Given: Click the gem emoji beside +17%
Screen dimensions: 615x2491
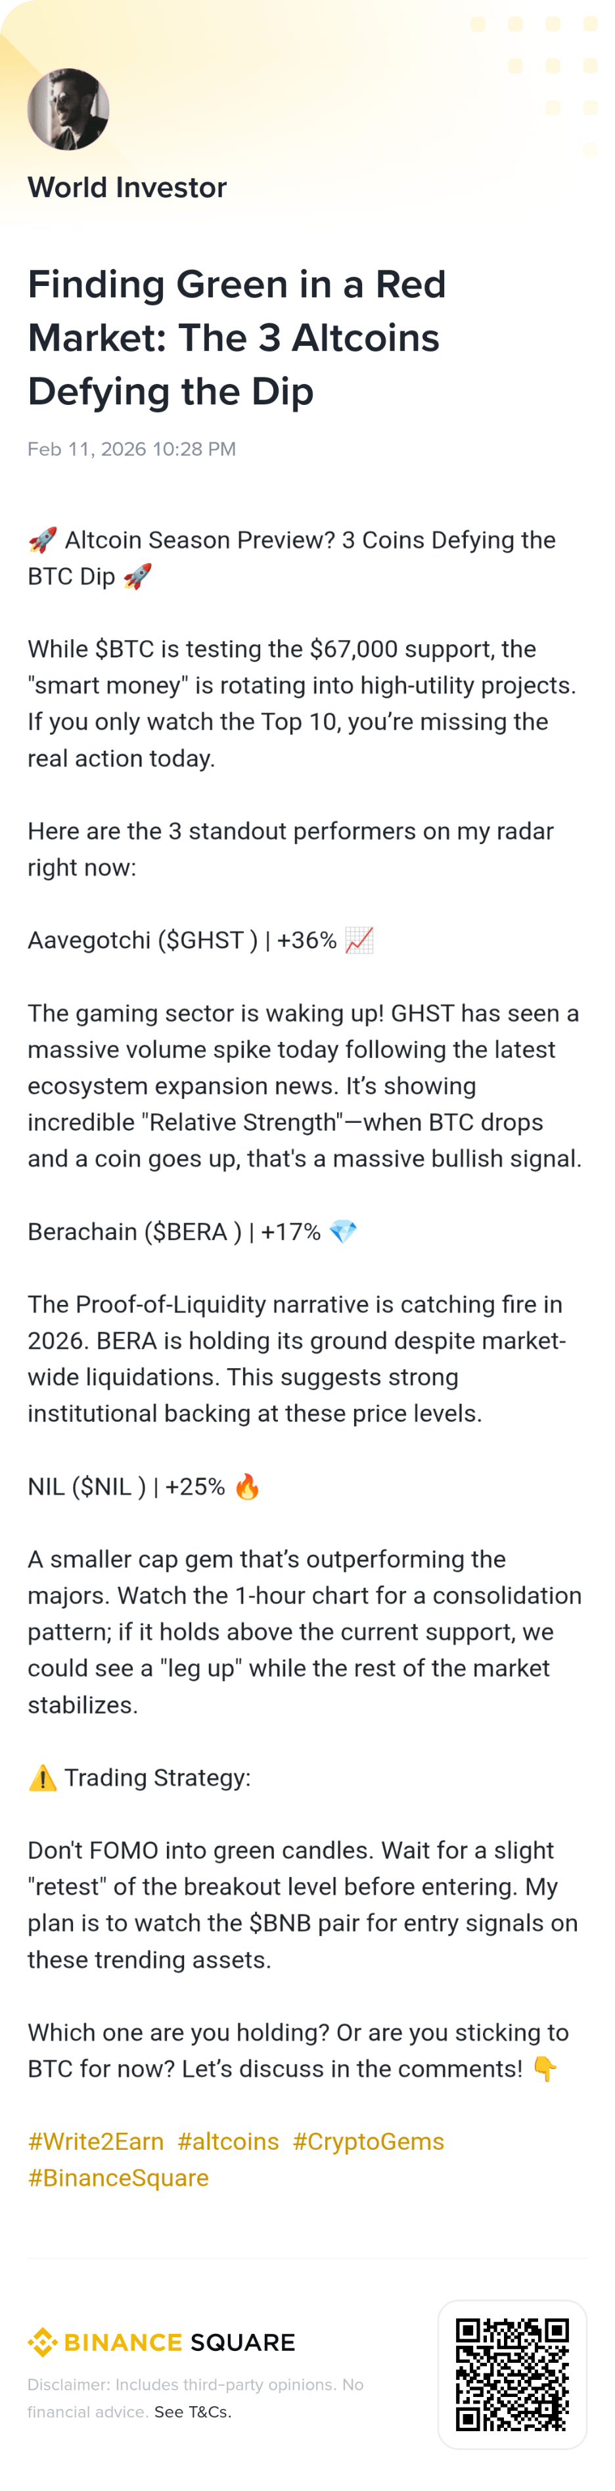Looking at the screenshot, I should point(343,1231).
